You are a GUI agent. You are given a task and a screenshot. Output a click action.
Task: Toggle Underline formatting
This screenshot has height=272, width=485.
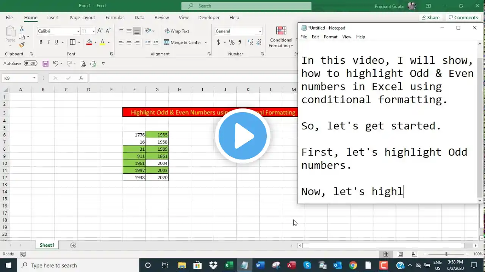(56, 42)
